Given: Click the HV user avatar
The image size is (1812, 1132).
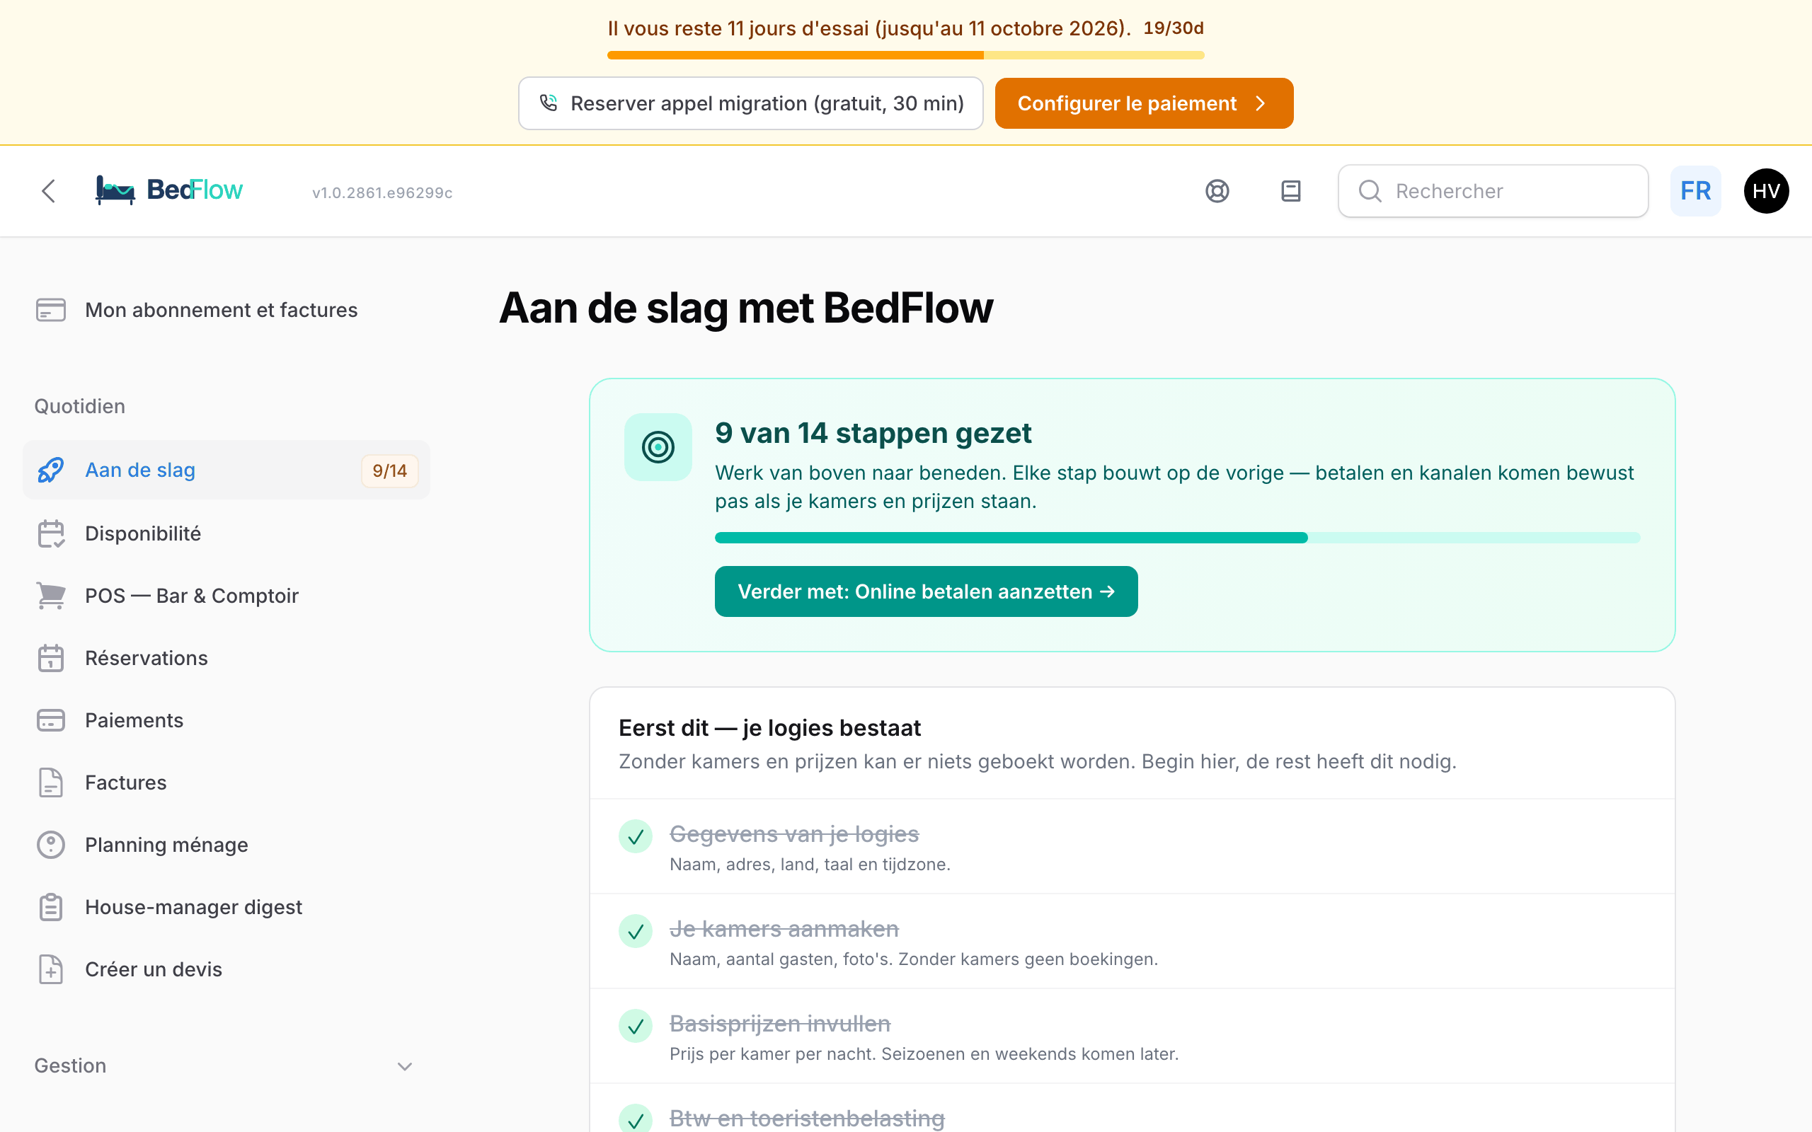Looking at the screenshot, I should point(1766,191).
